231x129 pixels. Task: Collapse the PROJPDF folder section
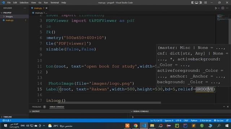tap(7, 13)
